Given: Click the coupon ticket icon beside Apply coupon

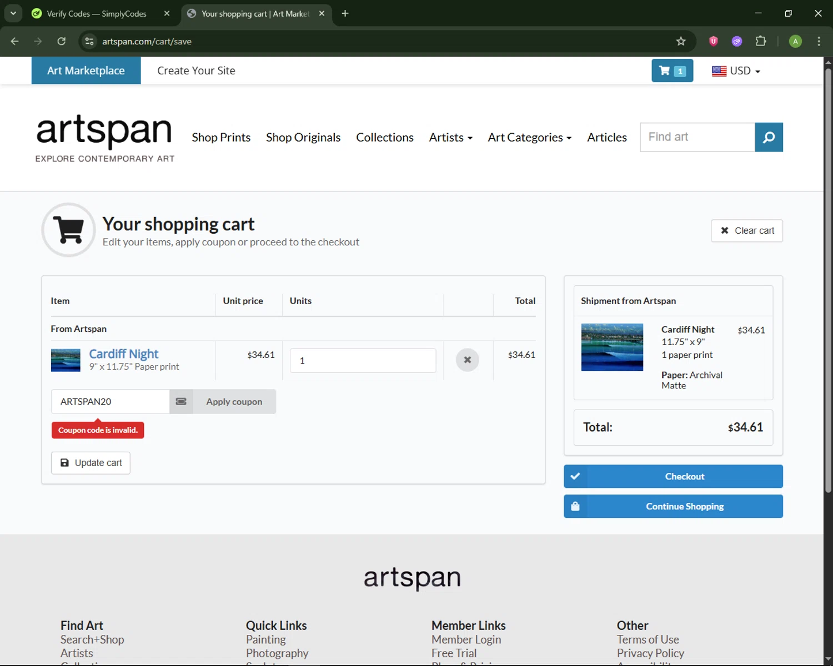Looking at the screenshot, I should (181, 401).
